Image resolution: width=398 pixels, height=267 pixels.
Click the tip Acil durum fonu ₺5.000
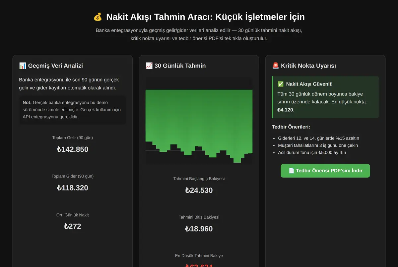(x=312, y=153)
